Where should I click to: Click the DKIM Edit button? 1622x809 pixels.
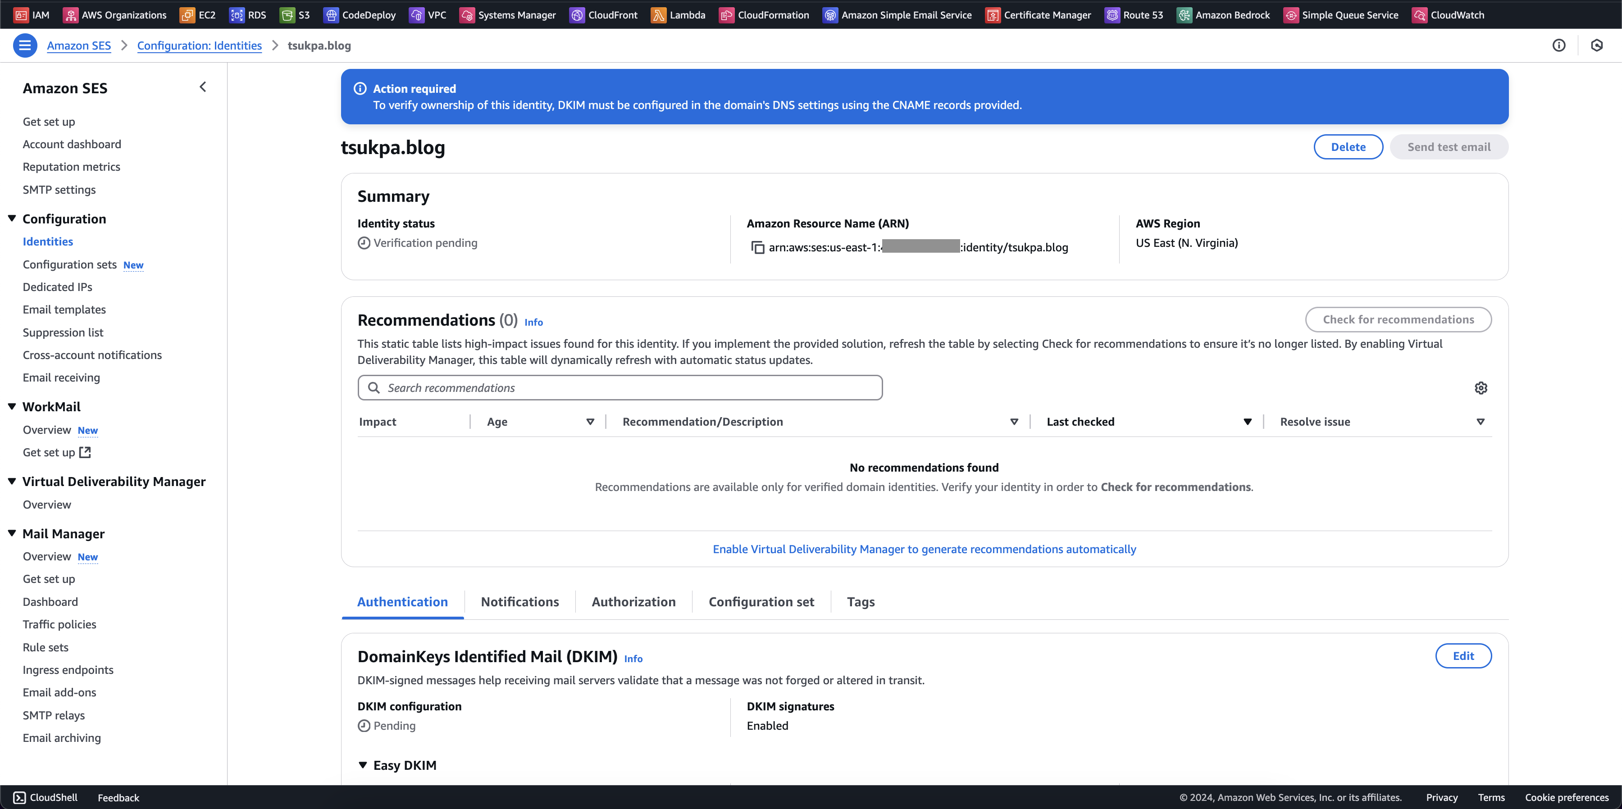pos(1463,655)
